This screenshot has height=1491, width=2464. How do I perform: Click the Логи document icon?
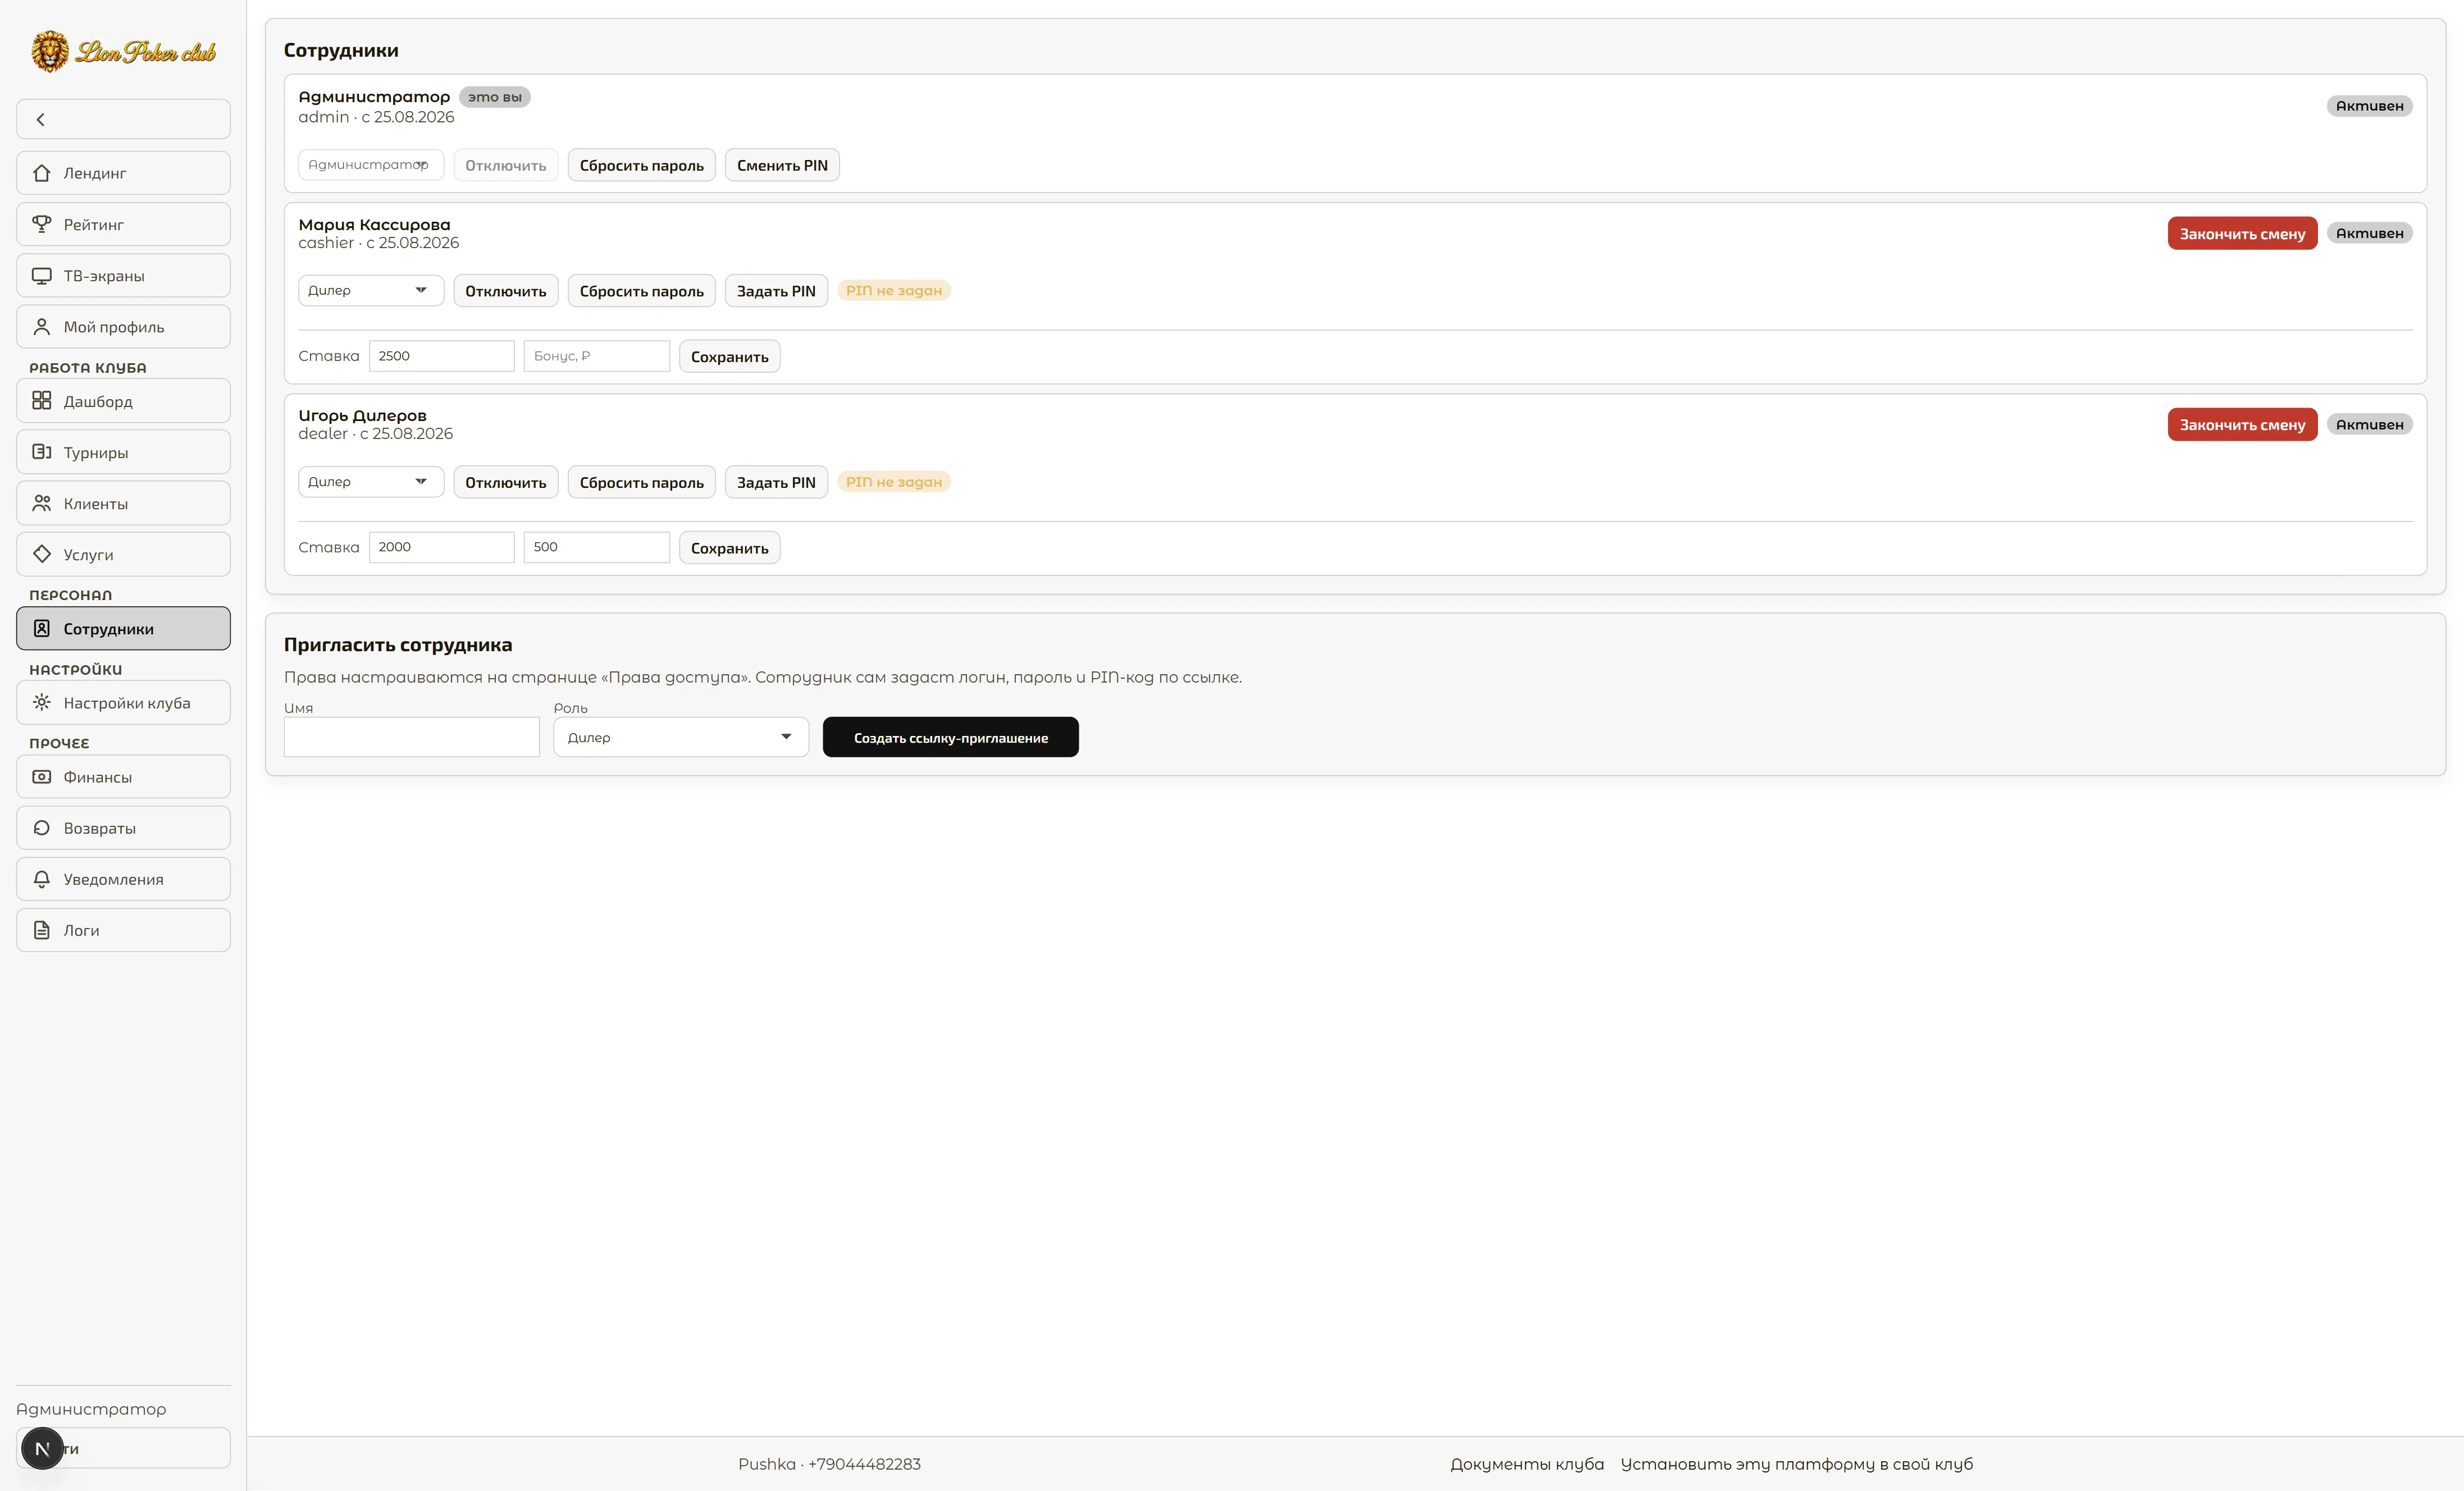click(42, 930)
